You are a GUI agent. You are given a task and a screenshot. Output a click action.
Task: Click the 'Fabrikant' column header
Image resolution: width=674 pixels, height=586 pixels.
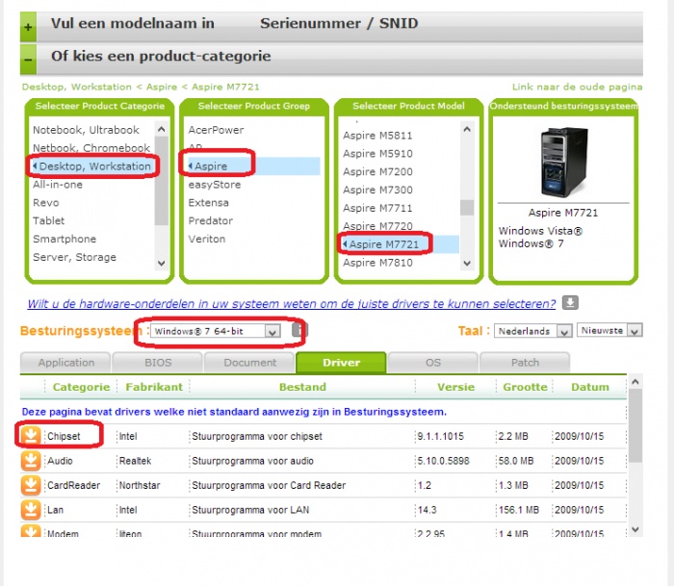click(154, 387)
